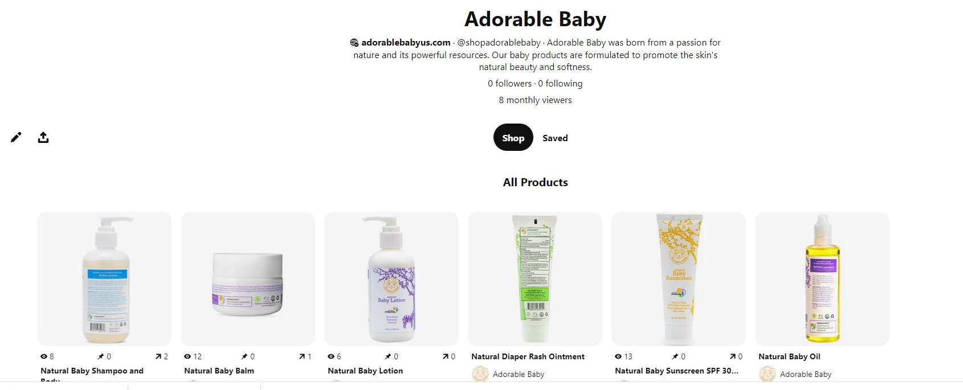Image resolution: width=963 pixels, height=390 pixels.
Task: Open the Natural Baby Balm product title
Action: pos(219,371)
